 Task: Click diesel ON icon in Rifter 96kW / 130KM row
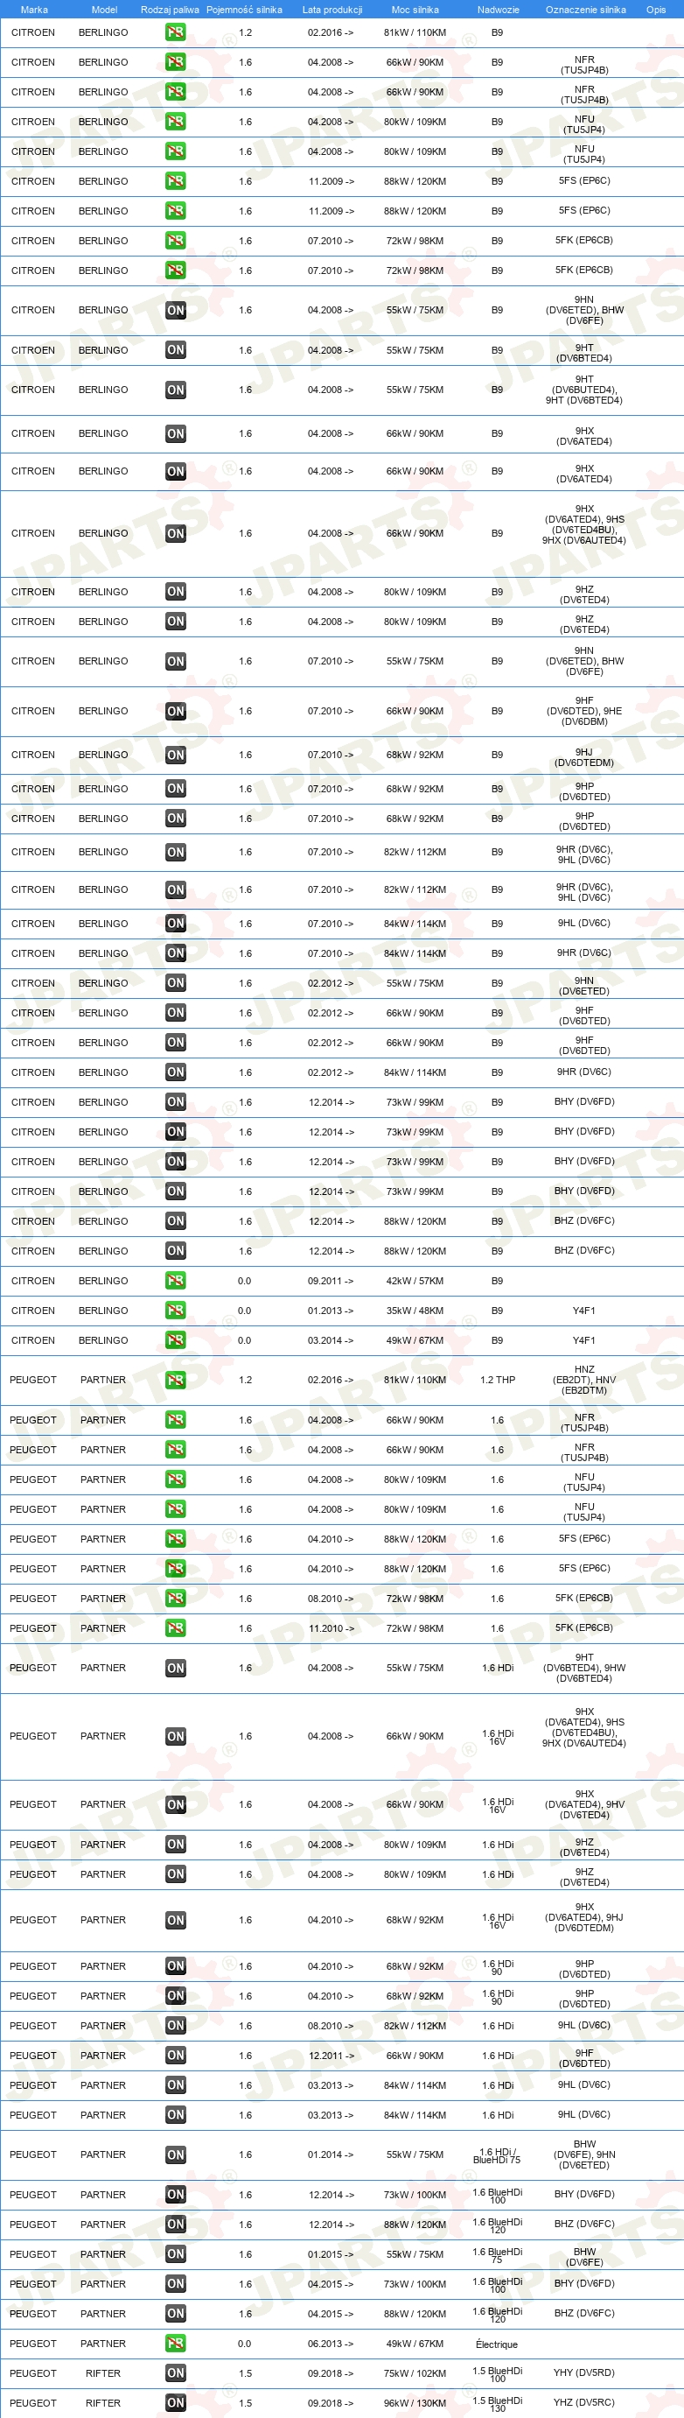176,2403
